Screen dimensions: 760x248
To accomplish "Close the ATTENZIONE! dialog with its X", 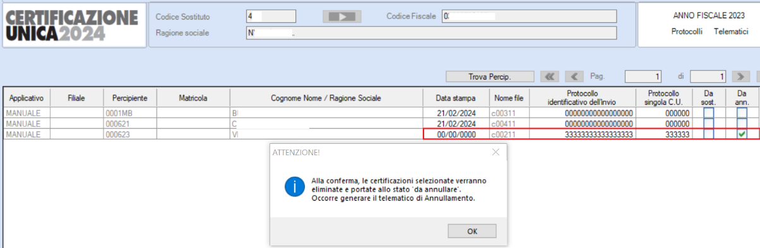I will 496,152.
